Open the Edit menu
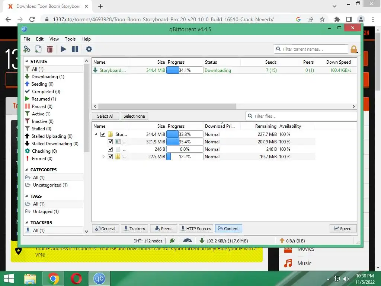Screen dimensions: 381x286 pos(40,39)
